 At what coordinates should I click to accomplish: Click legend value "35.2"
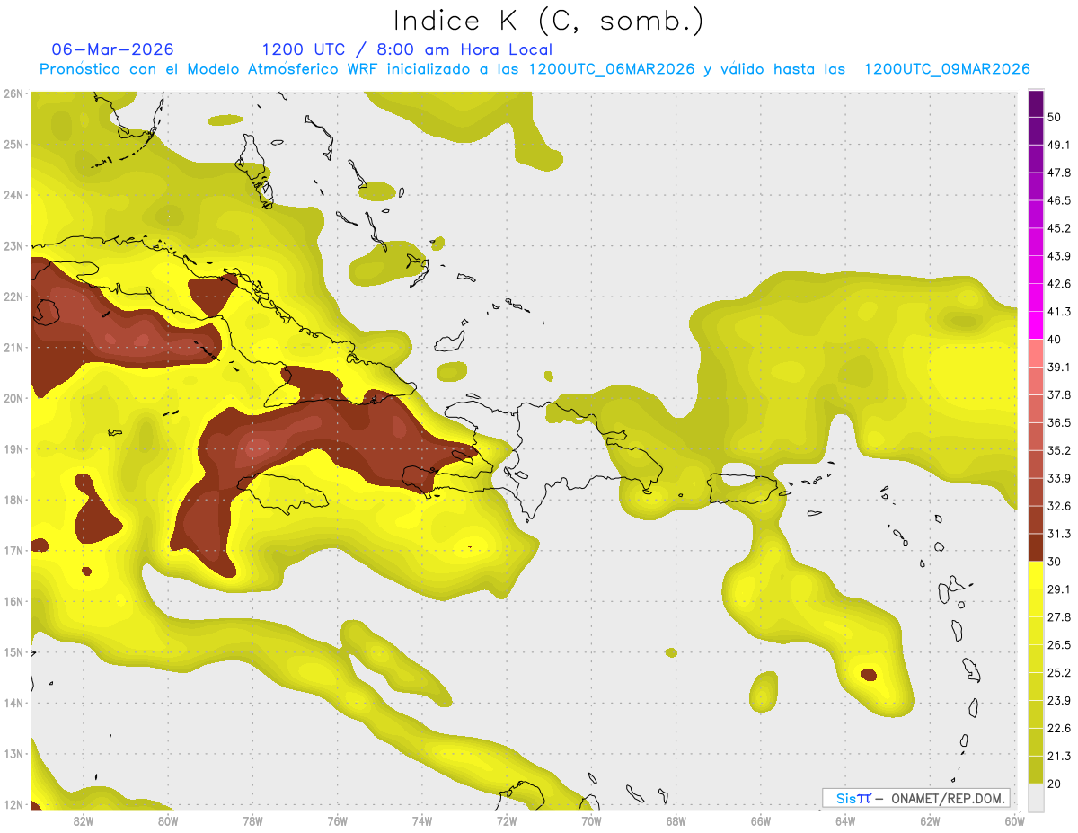coord(1058,450)
